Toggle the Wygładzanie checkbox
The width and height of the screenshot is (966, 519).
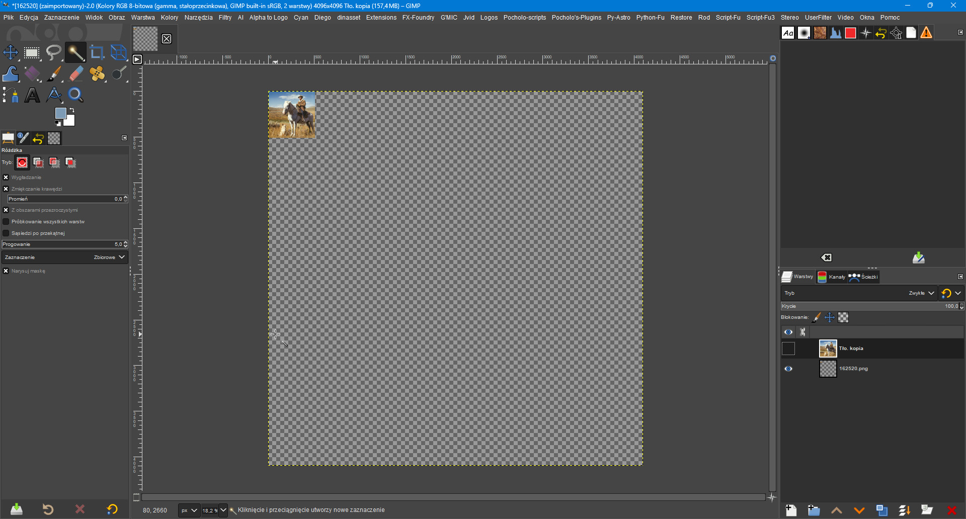pos(6,178)
